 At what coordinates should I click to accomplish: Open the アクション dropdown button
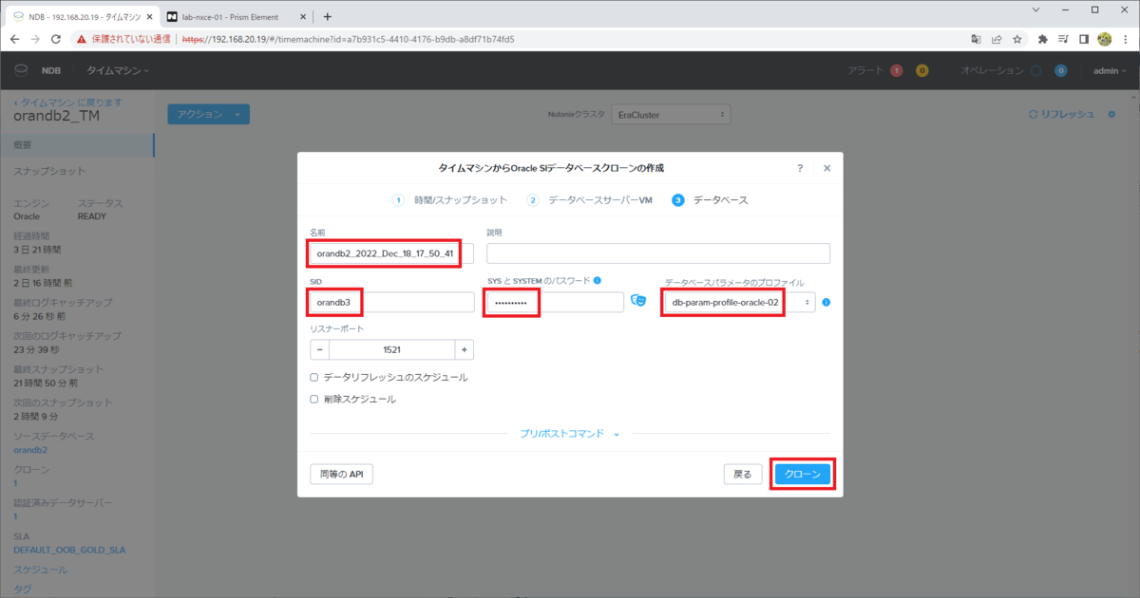click(208, 114)
